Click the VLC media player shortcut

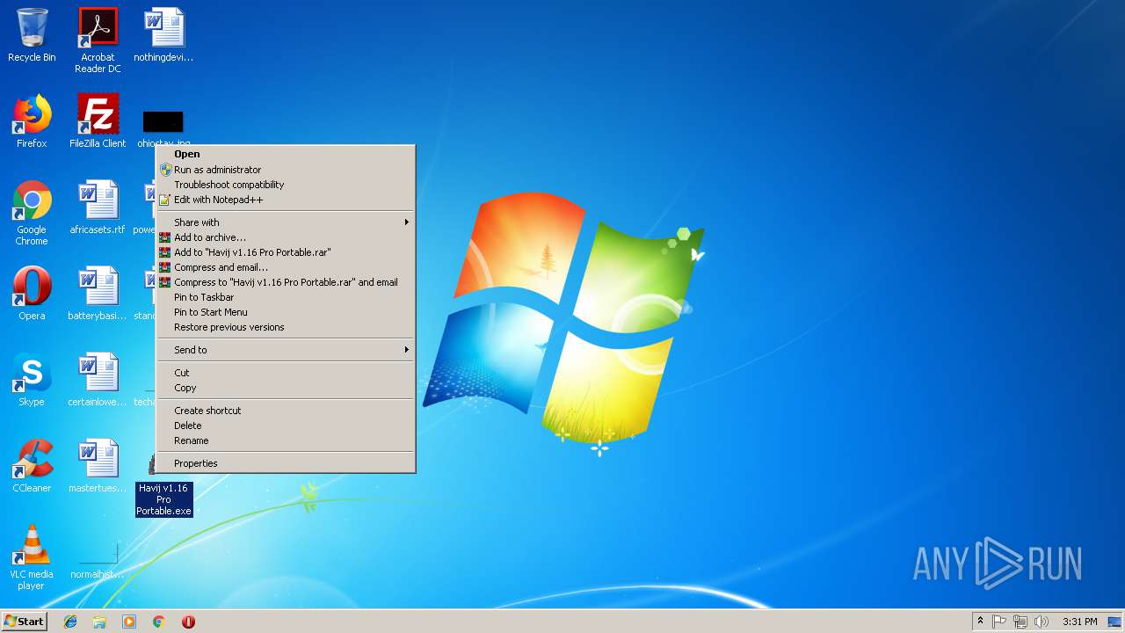(32, 557)
